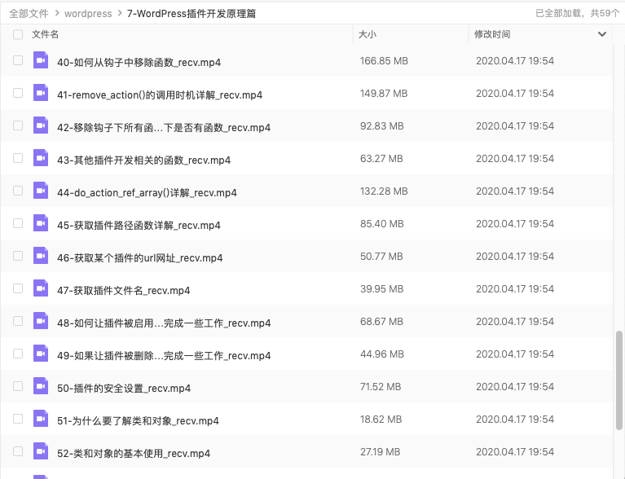Image resolution: width=625 pixels, height=479 pixels.
Task: Click size value 44.96 MB
Action: [382, 354]
